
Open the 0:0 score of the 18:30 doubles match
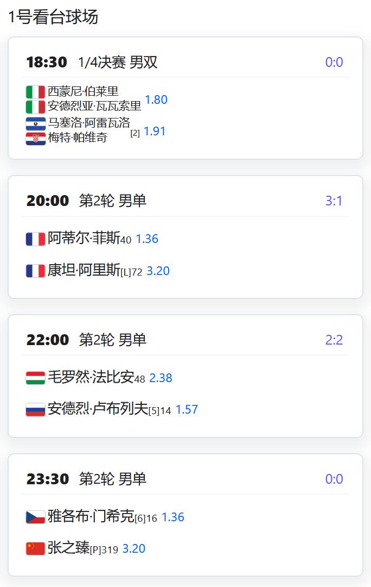coord(335,61)
